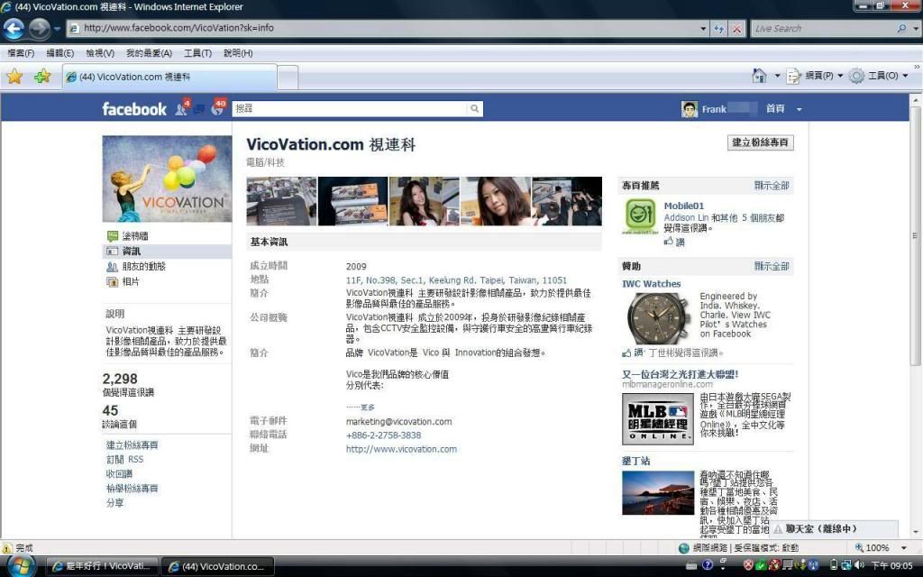Open the 我的最愛(A) menu
Viewport: 923px width, 577px height.
point(149,53)
